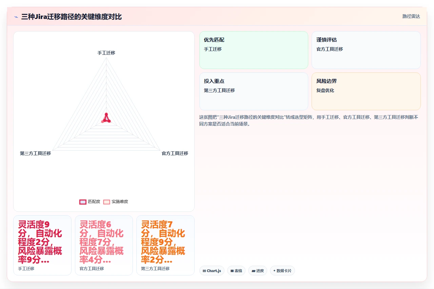Click the 路径雷达 label in the header
Viewport: 434px width, 289px height.
tap(411, 16)
